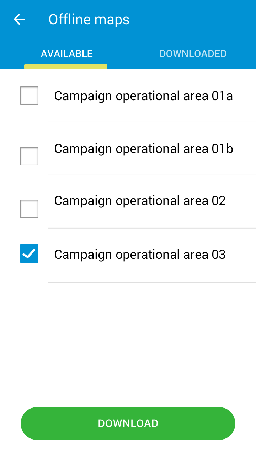Open the AVAILABLE tab
256x457 pixels.
point(66,53)
